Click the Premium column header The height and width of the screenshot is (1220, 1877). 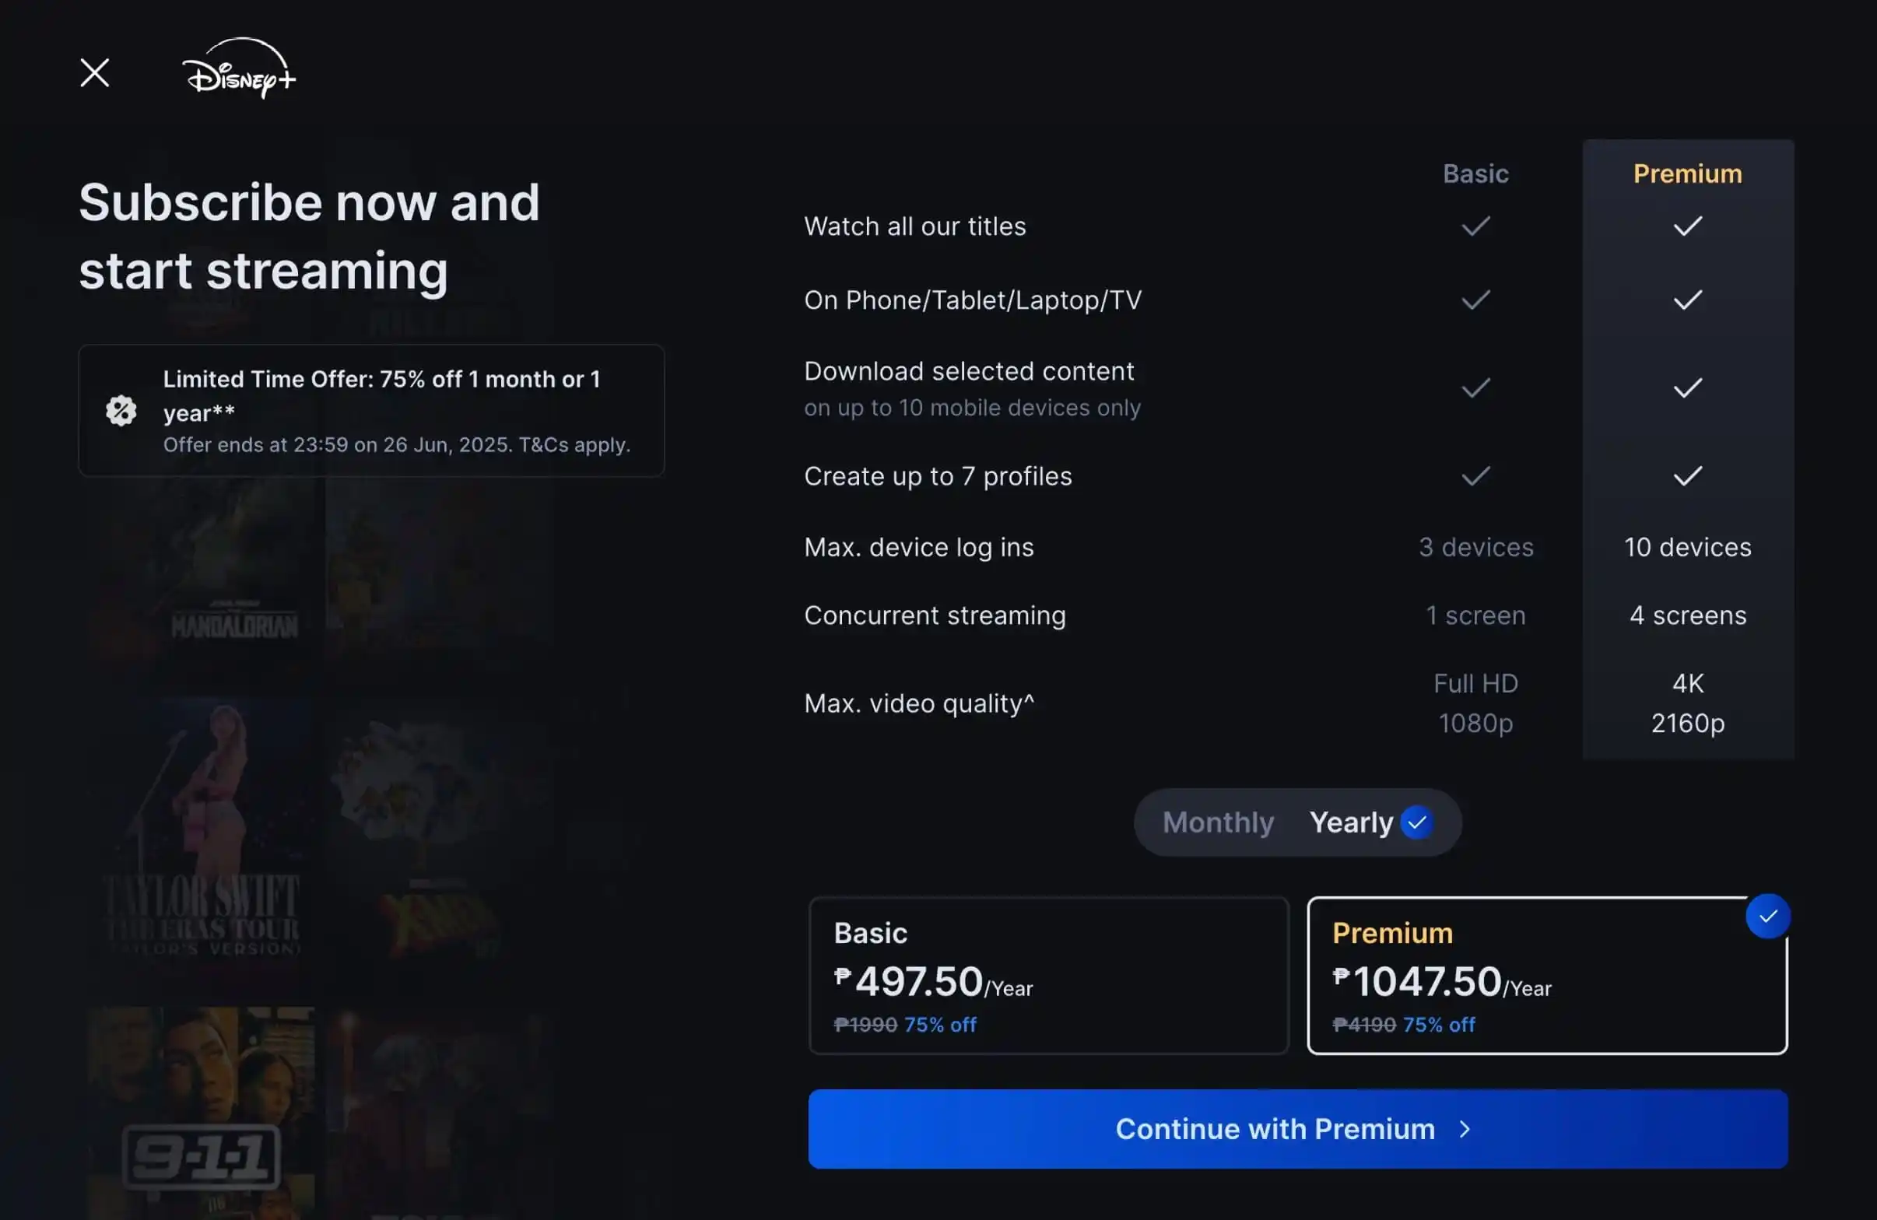(1687, 174)
